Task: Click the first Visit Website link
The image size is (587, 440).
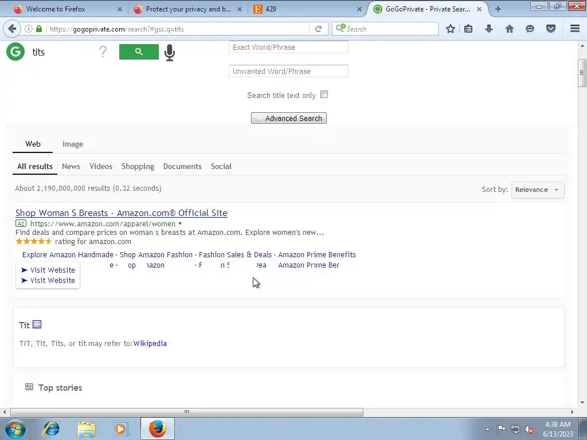Action: (x=48, y=270)
